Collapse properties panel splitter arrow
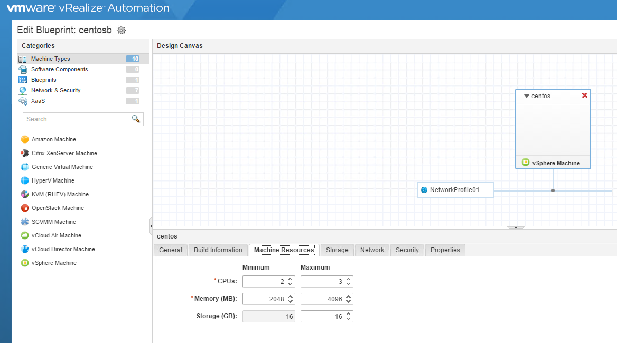 click(516, 227)
